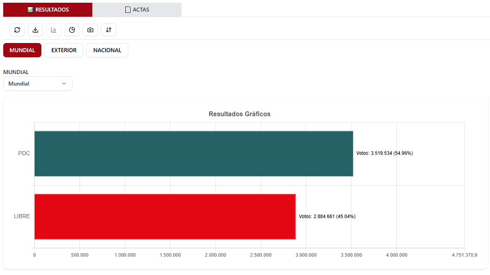Switch to the Actas tab
This screenshot has height=275, width=490.
click(137, 9)
